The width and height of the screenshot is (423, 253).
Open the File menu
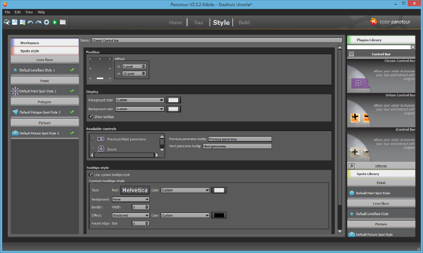click(x=7, y=12)
